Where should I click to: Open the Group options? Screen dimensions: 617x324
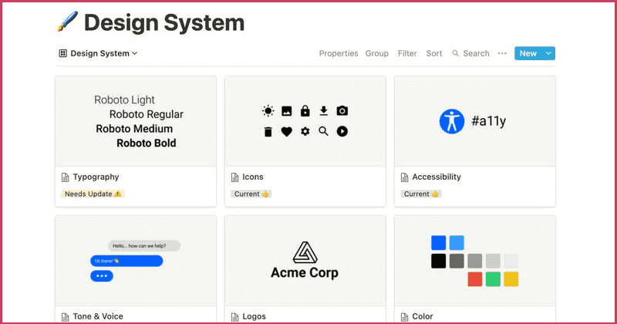[x=376, y=53]
